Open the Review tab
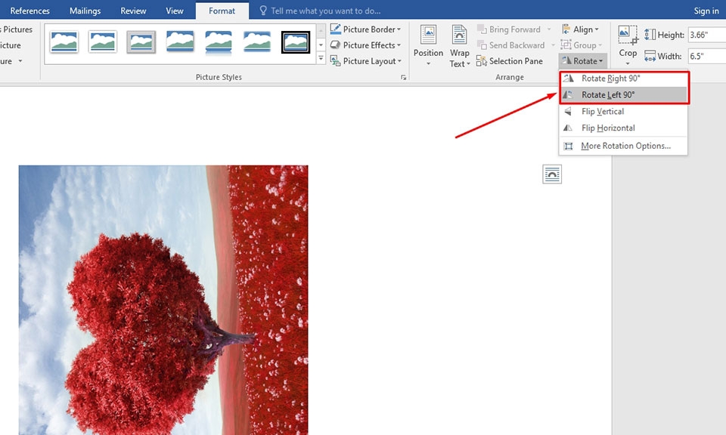Image resolution: width=726 pixels, height=435 pixels. coord(133,11)
